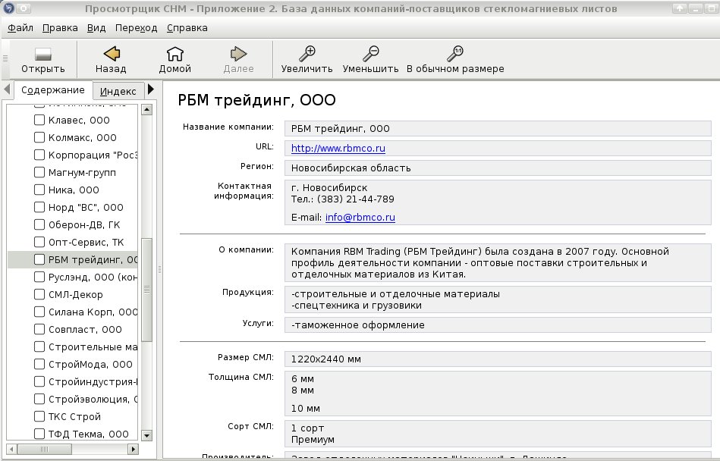The width and height of the screenshot is (720, 461).
Task: Show next sidebar tabs with right arrow
Action: coord(151,89)
